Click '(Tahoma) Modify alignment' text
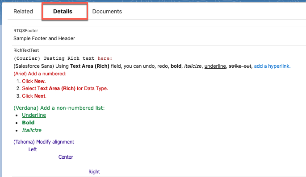The width and height of the screenshot is (306, 177). pos(44,142)
